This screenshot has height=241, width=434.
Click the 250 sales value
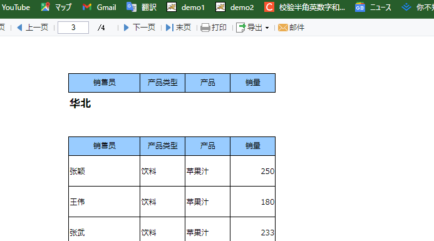(x=267, y=172)
